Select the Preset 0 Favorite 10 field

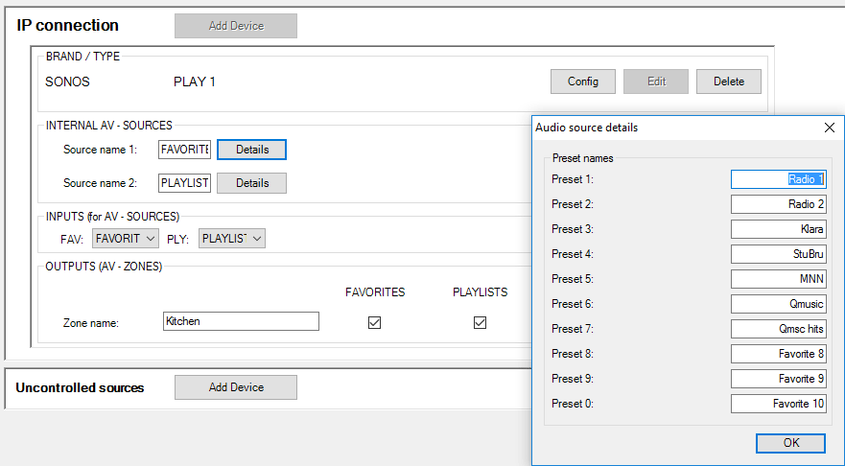(778, 404)
